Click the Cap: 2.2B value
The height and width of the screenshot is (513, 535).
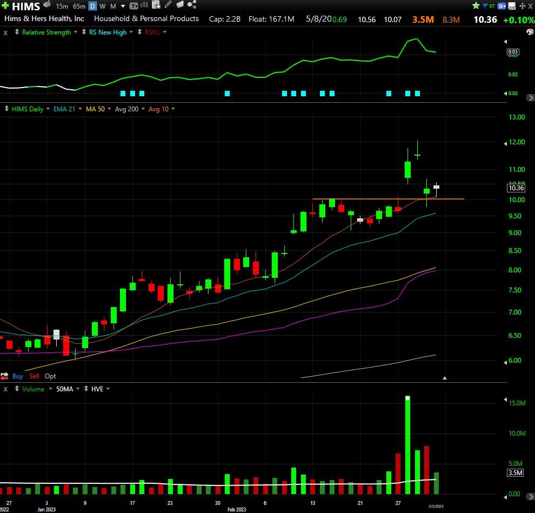click(224, 19)
